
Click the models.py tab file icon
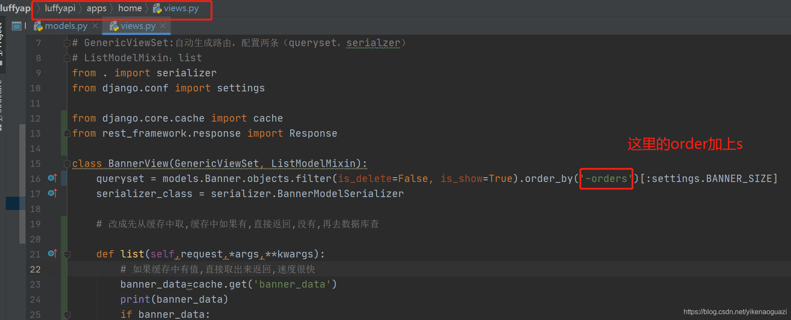(38, 26)
